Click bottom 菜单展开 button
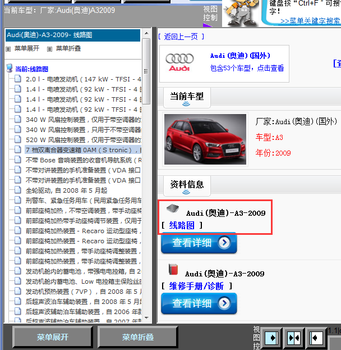341x350 pixels. pos(53,337)
